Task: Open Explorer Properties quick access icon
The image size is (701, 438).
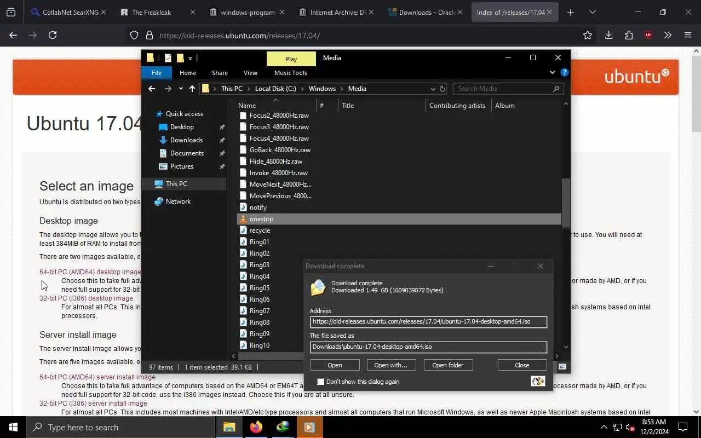Action: pyautogui.click(x=168, y=58)
